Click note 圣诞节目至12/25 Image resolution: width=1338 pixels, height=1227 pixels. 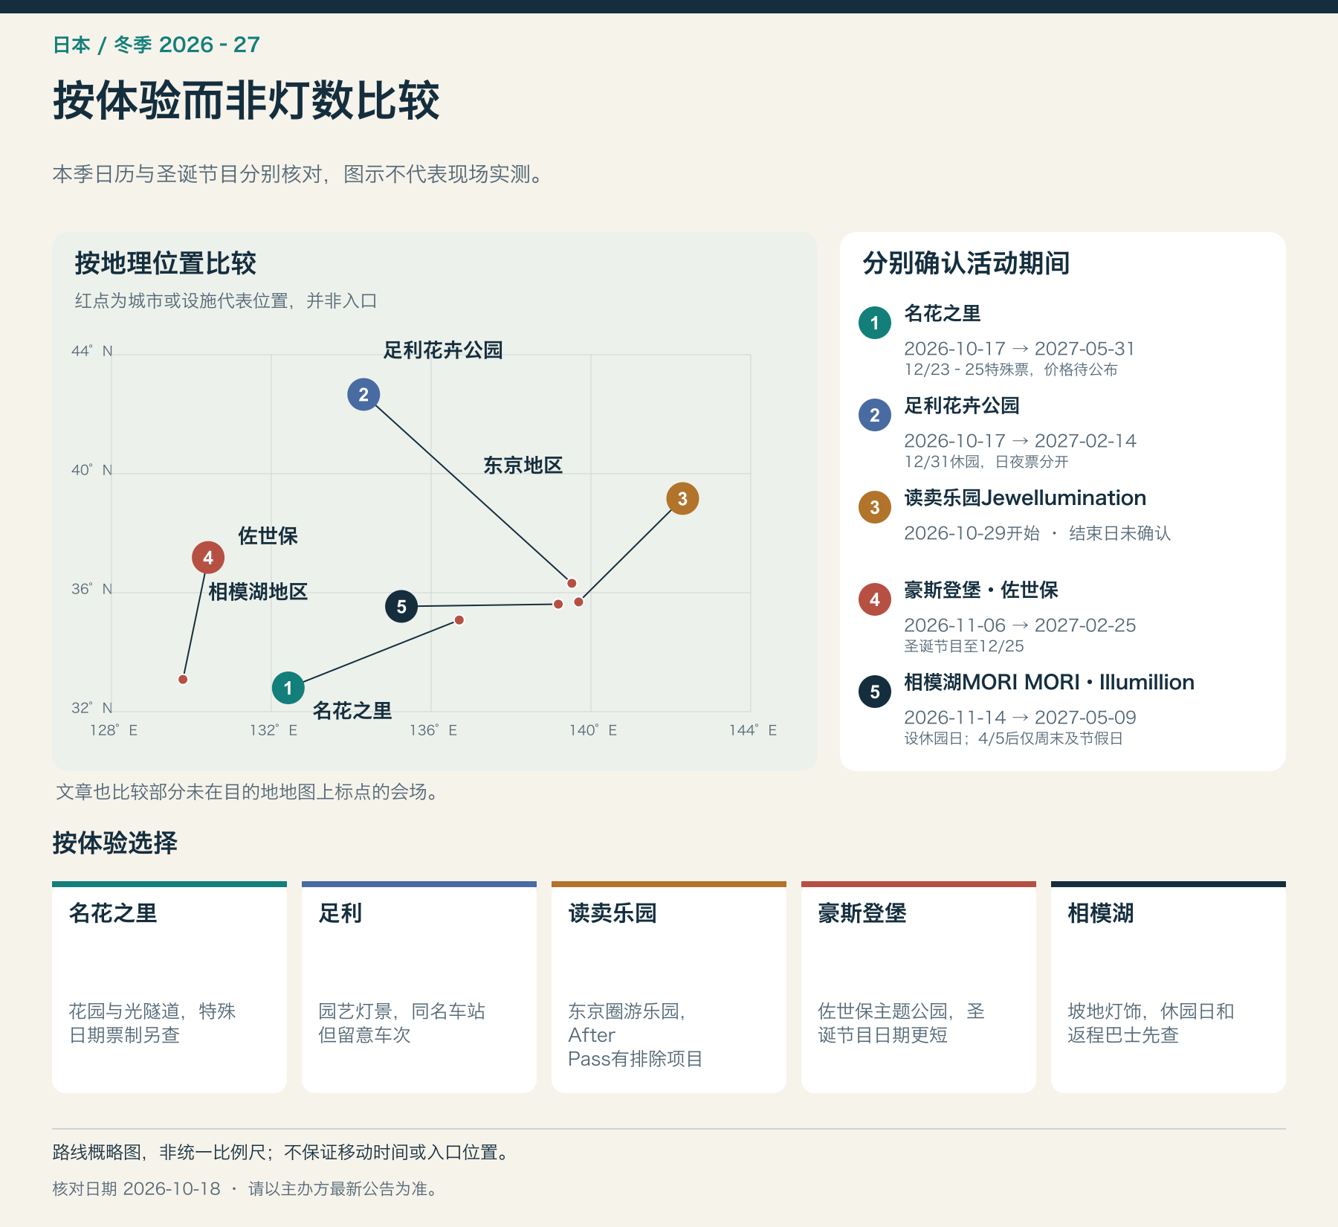click(x=964, y=646)
